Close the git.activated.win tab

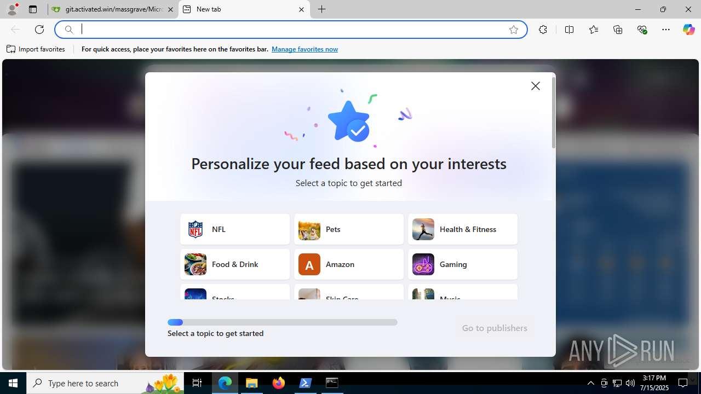pos(170,9)
